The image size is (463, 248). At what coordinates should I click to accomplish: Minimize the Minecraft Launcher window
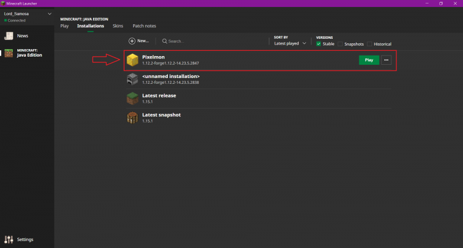[x=427, y=3]
